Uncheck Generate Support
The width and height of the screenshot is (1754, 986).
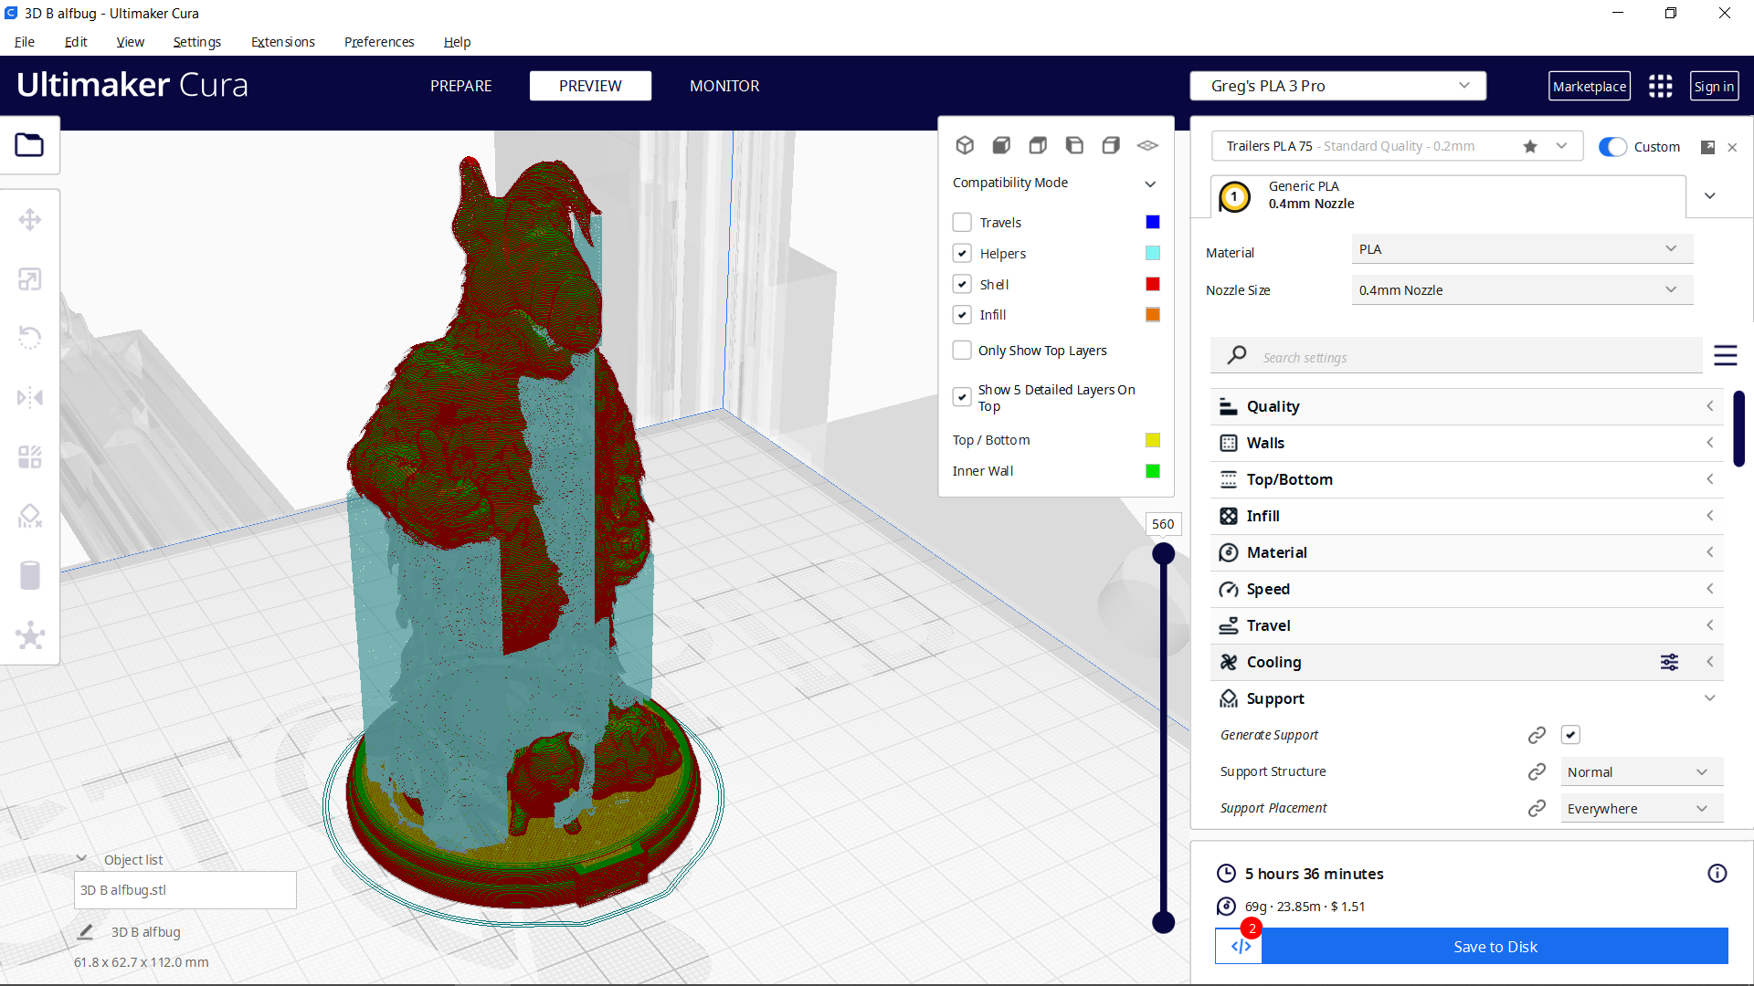coord(1571,734)
